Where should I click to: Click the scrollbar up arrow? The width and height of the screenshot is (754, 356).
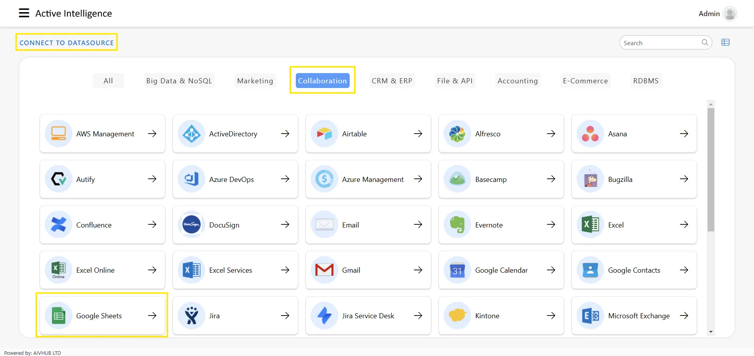[x=711, y=104]
